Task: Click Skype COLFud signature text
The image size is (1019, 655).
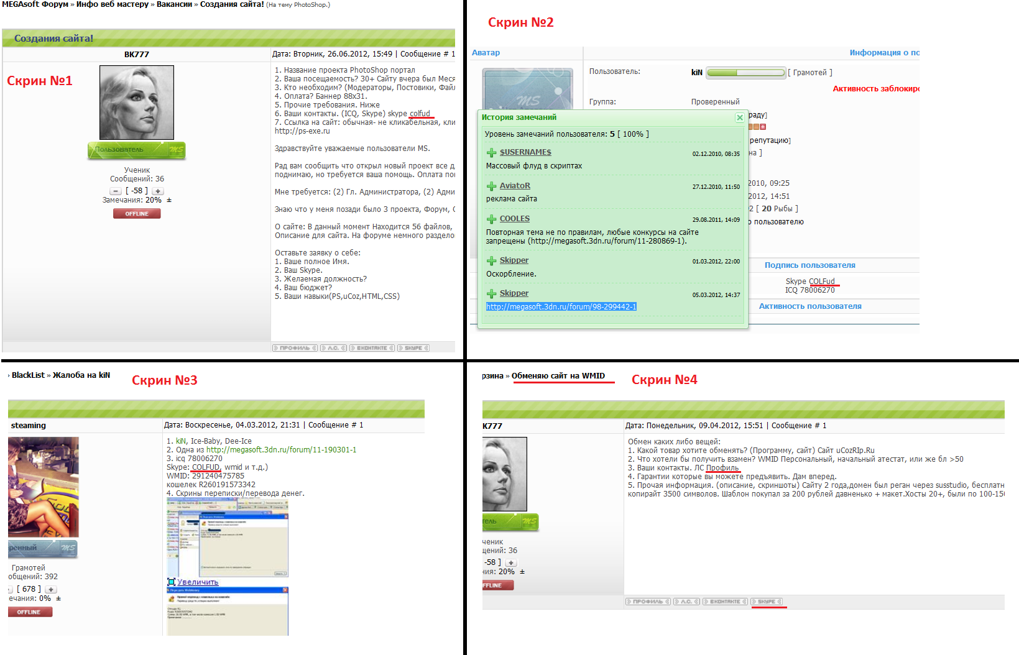Action: 810,282
